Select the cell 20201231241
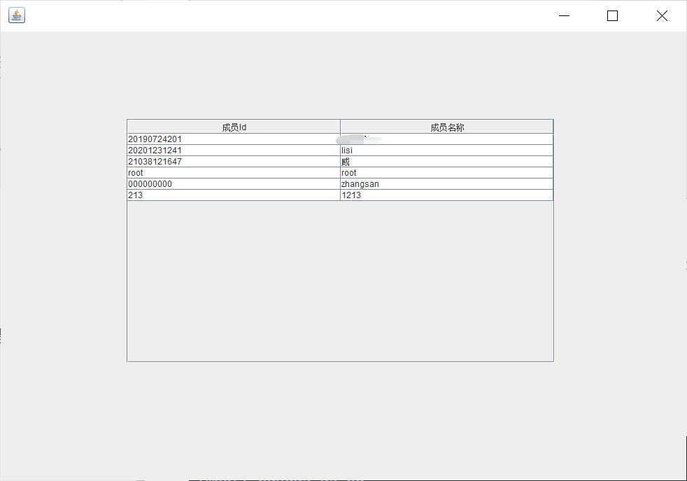The image size is (687, 481). [x=234, y=151]
